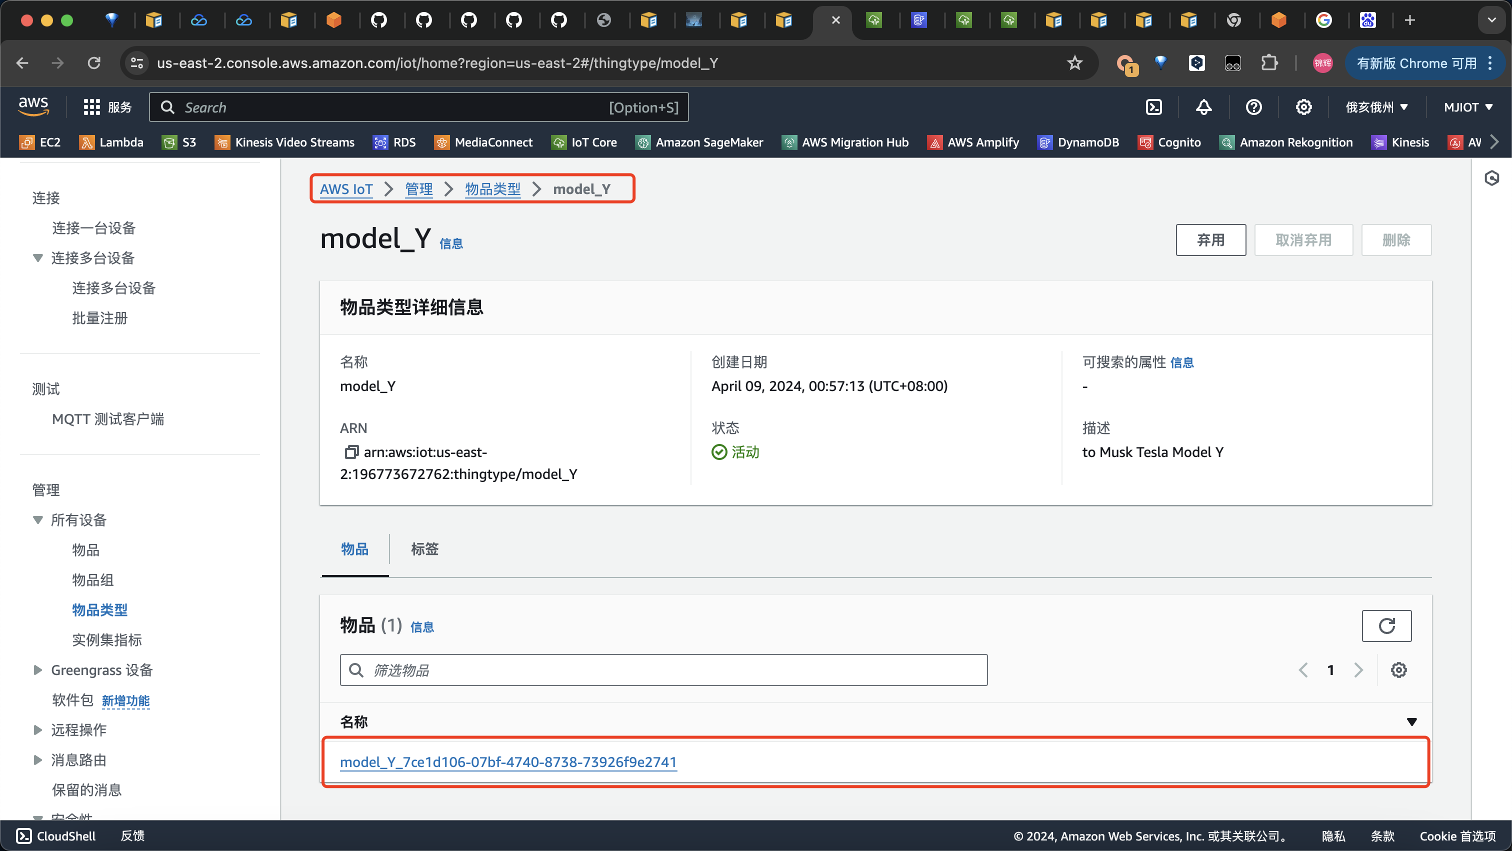Screen dimensions: 1512x851
Task: Open the Lambda shortcut in favorites bar
Action: (x=111, y=142)
